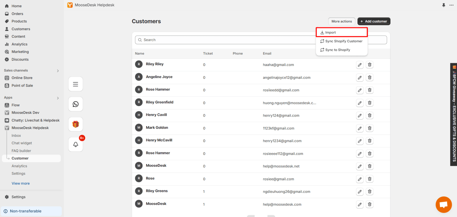Expand the Apps section chevron

pyautogui.click(x=58, y=98)
